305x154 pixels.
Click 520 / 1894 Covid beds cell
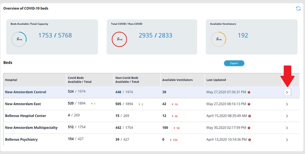click(x=77, y=103)
